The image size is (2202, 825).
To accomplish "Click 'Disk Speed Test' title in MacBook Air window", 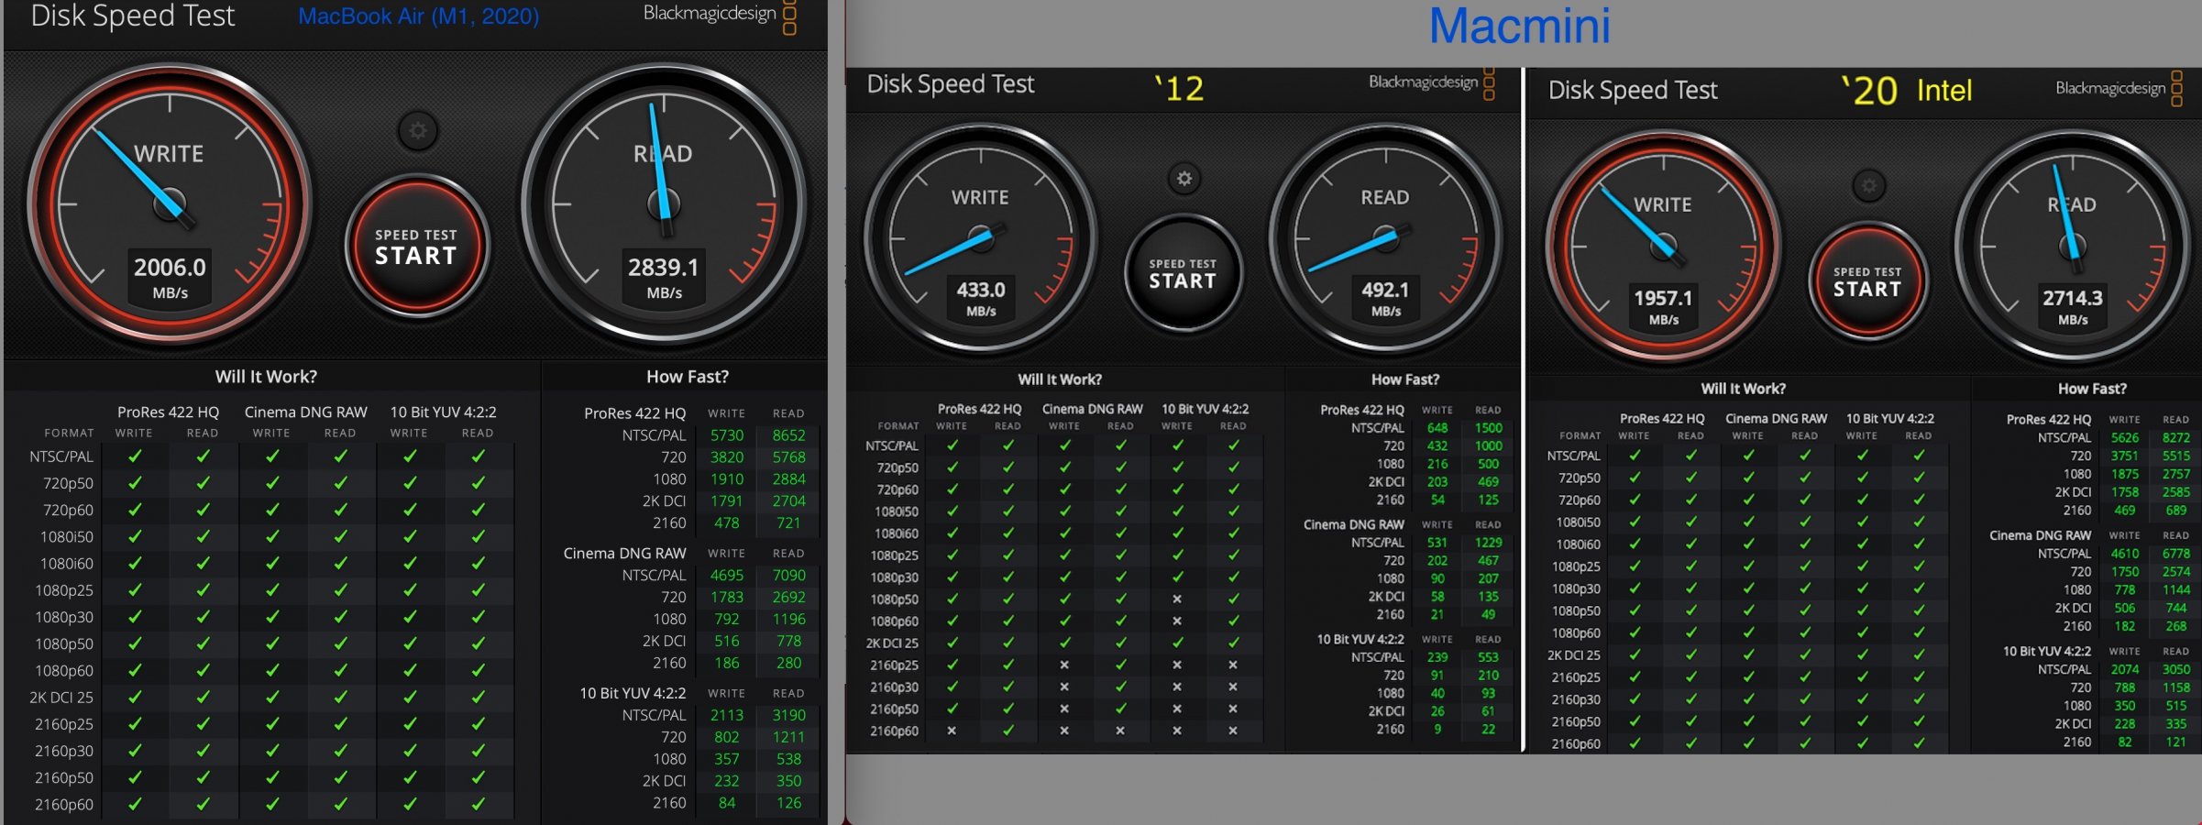I will 133,16.
